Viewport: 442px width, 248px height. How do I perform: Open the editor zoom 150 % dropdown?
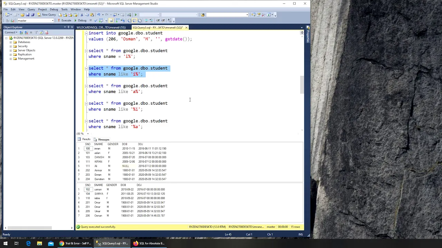click(88, 134)
